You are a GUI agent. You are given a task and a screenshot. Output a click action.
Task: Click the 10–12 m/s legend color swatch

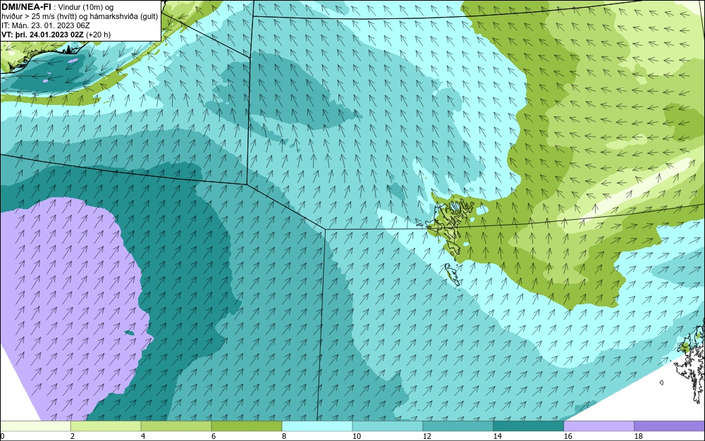(x=388, y=426)
